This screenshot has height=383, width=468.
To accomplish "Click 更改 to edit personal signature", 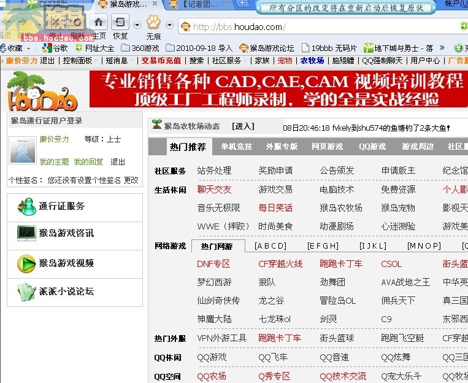I will coord(131,180).
